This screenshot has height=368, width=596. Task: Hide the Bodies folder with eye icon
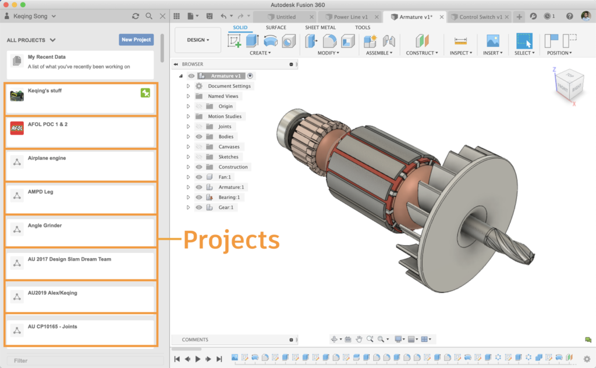coord(199,137)
